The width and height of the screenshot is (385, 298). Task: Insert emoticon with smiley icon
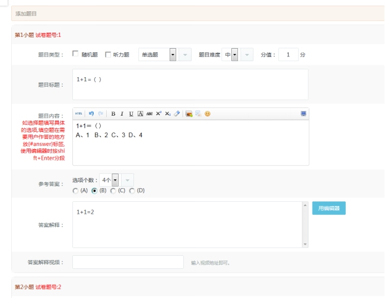[x=207, y=113]
